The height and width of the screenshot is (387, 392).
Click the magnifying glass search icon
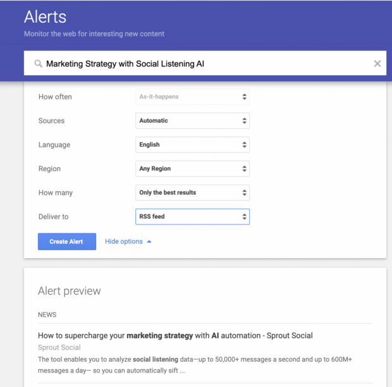click(39, 64)
